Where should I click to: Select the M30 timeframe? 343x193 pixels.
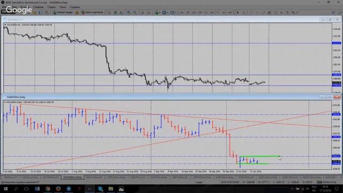(200, 12)
